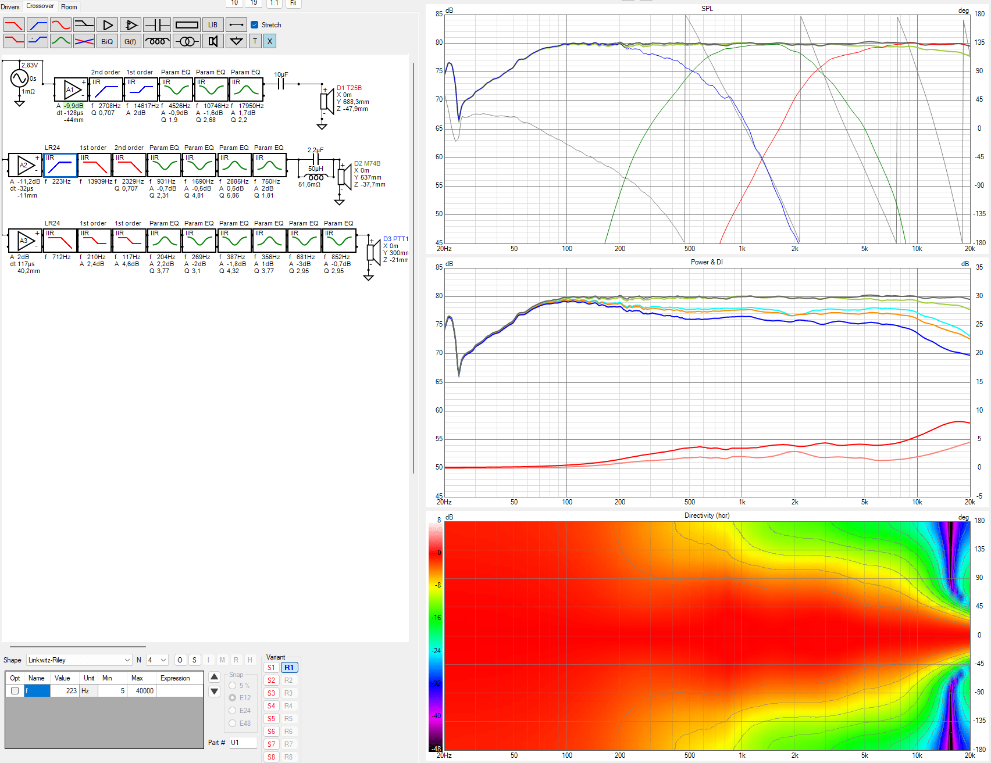Insert a resistor component
This screenshot has height=763, width=991.
pos(187,25)
